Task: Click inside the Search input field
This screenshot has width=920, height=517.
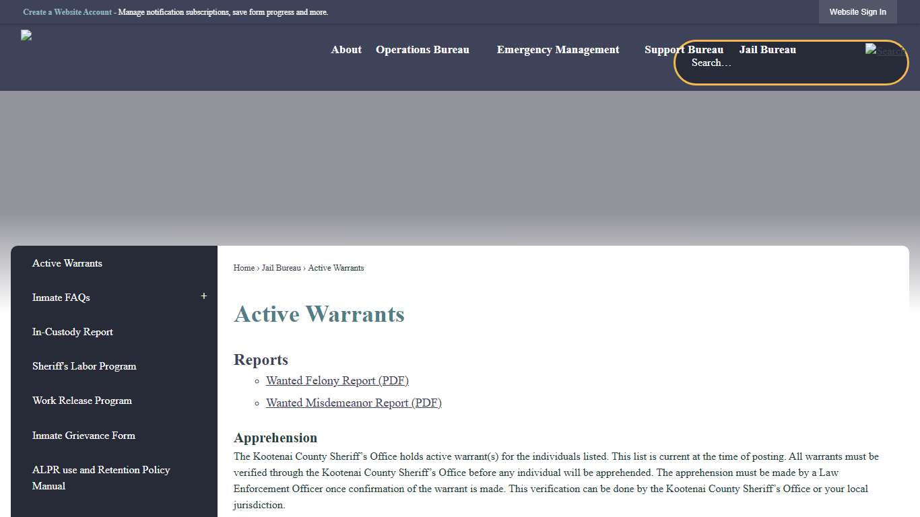Action: 741,63
